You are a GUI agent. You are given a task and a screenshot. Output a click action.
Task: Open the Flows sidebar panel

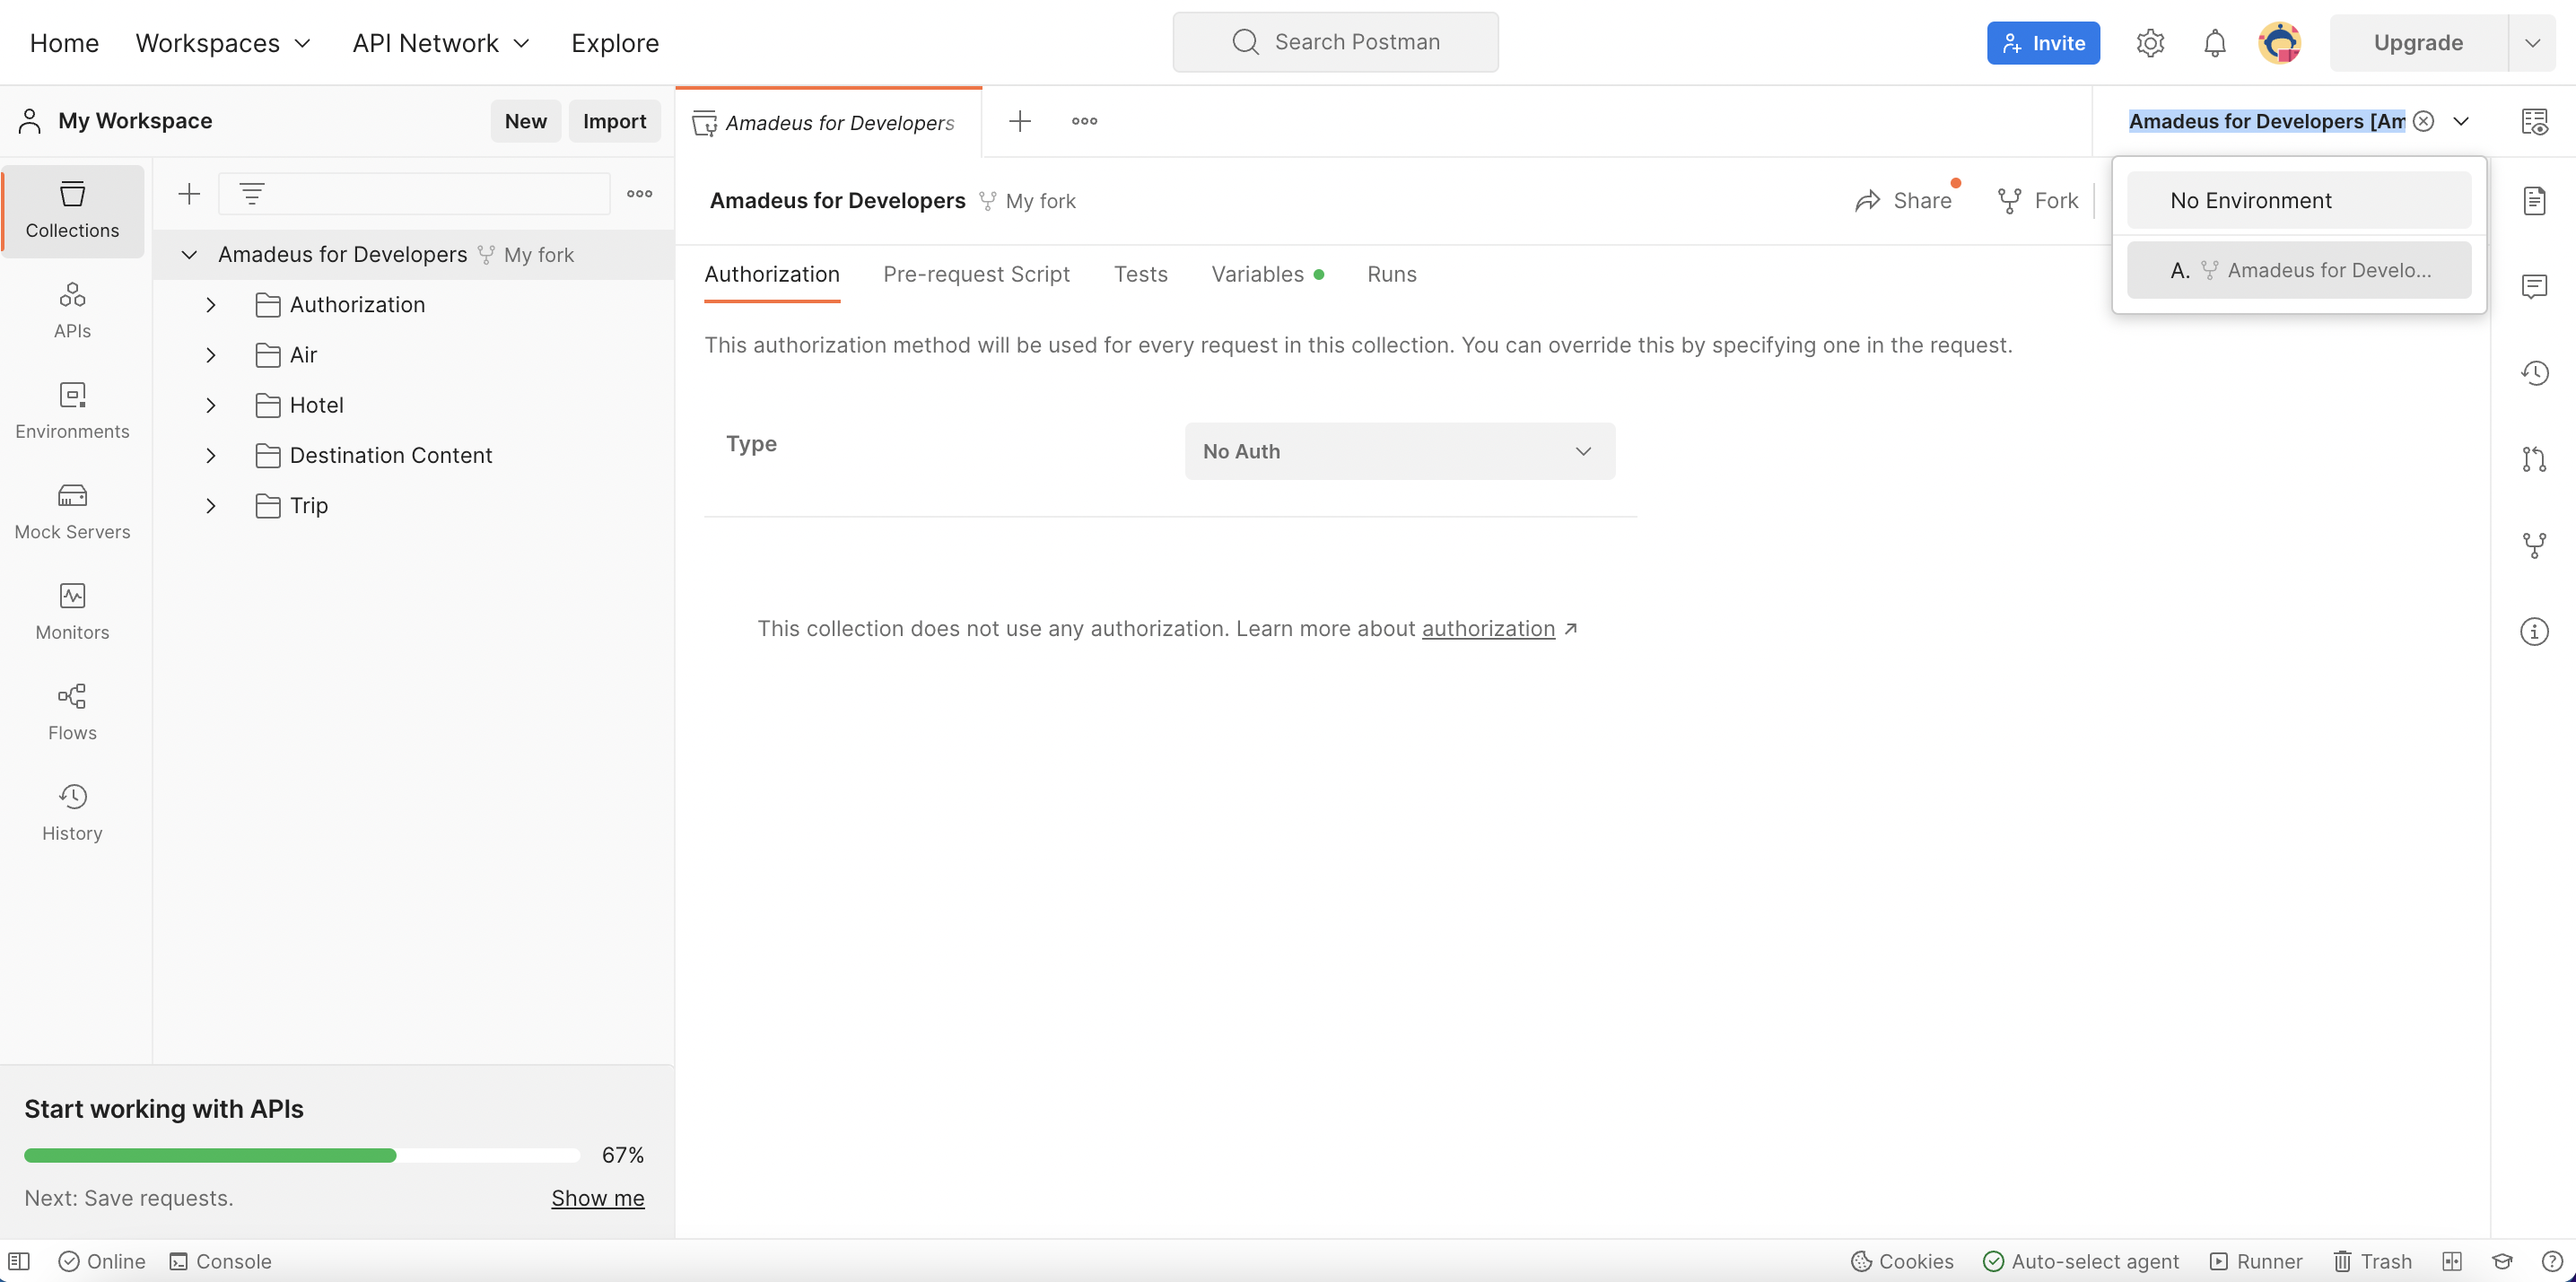[x=73, y=713]
